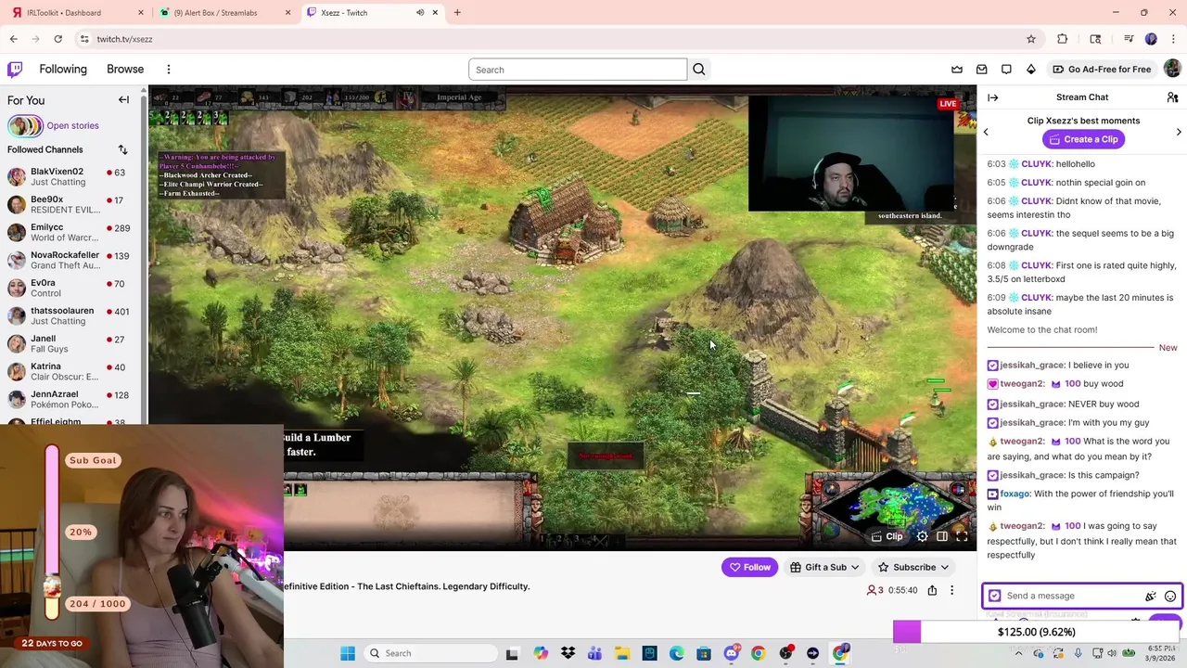Open Katrina followed channel
This screenshot has width=1187, height=668.
72,372
